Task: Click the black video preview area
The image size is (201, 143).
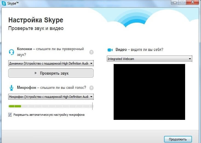Action: click(149, 92)
